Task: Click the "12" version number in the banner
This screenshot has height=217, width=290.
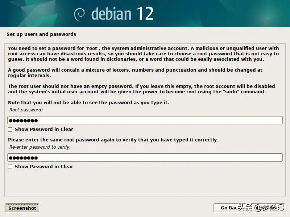Action: point(145,14)
